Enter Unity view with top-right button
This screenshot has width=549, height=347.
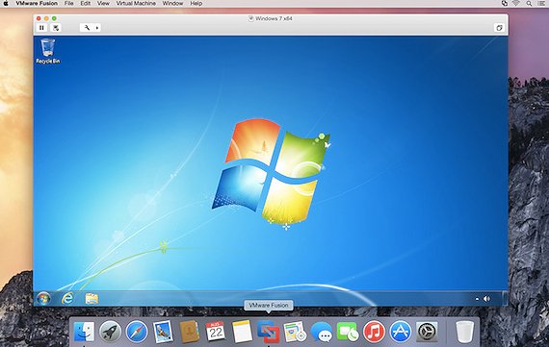click(x=499, y=28)
